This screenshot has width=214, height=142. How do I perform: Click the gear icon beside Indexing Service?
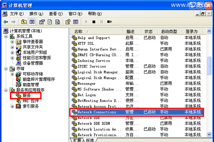pos(74,61)
